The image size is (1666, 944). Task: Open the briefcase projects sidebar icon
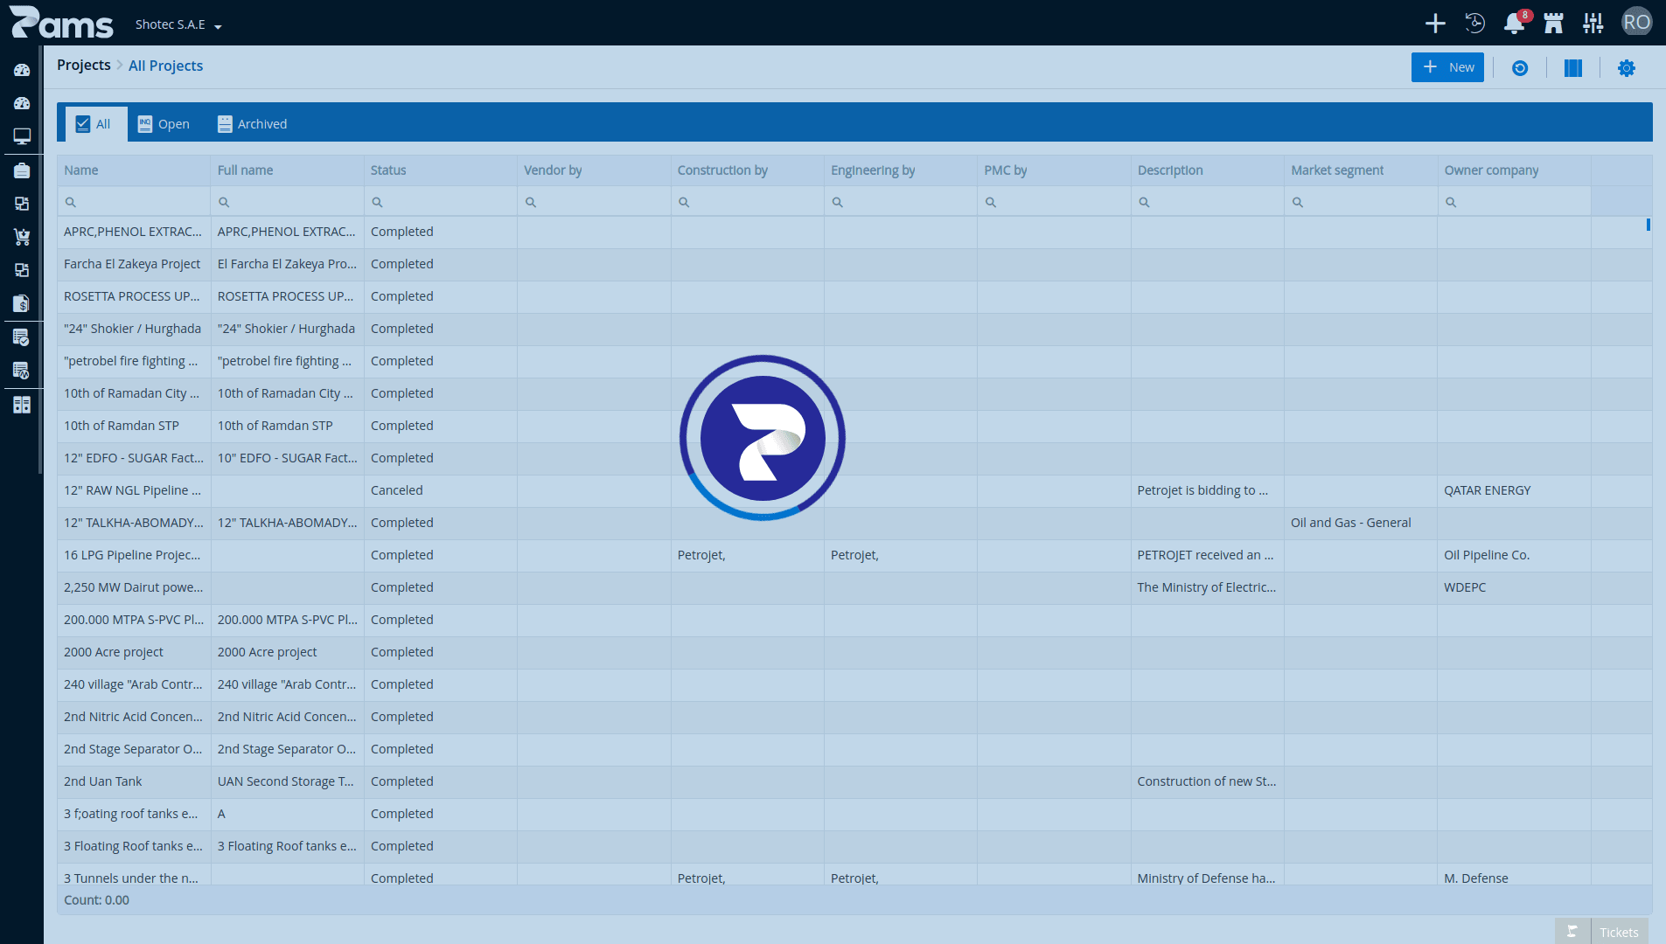click(22, 170)
